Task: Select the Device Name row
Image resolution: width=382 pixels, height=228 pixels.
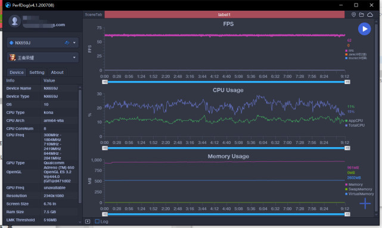Action: coord(41,88)
